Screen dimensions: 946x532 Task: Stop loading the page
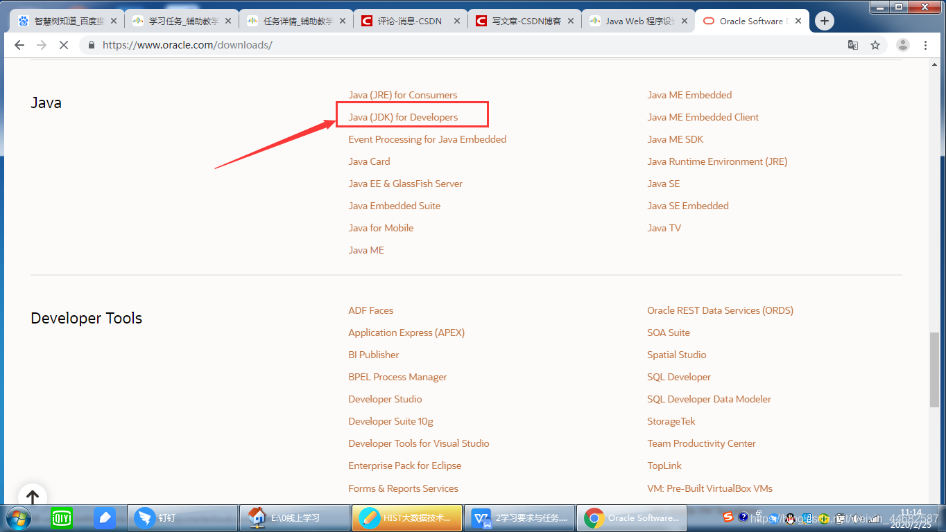click(x=63, y=45)
